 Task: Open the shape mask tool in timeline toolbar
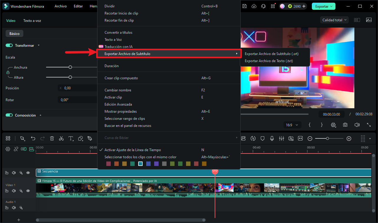(80, 138)
